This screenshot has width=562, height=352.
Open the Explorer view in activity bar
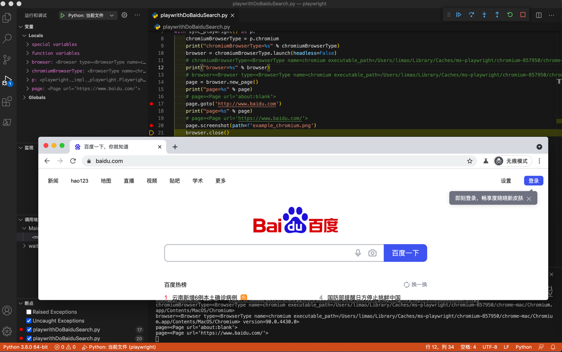7,18
